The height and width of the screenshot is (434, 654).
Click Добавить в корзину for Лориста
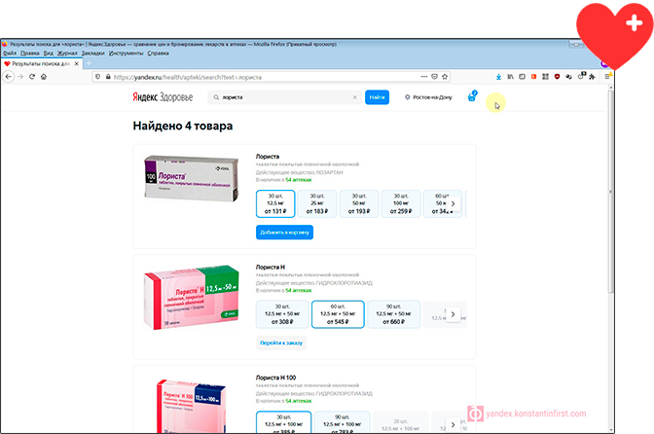pos(284,233)
